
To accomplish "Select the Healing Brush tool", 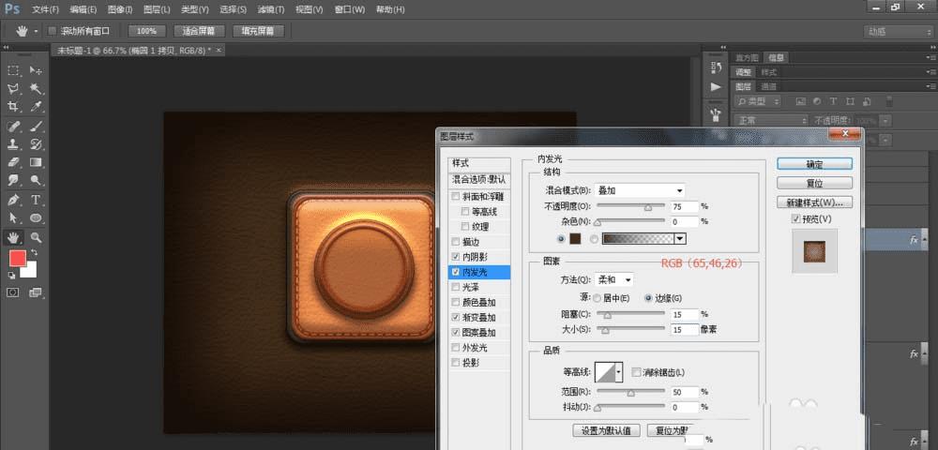I will [x=12, y=127].
